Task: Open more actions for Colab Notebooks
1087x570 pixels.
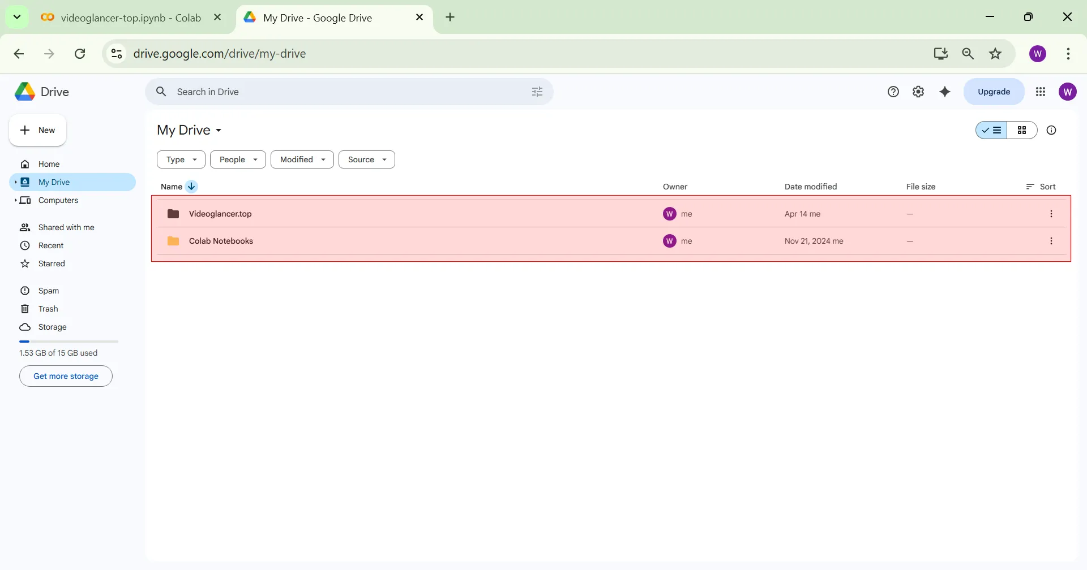Action: tap(1051, 241)
